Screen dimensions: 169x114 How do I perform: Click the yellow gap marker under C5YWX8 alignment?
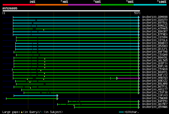pos(41,70)
